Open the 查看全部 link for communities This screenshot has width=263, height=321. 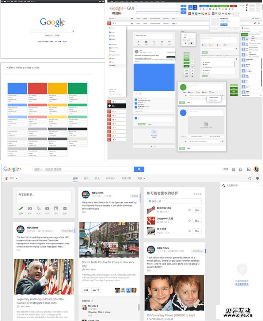pos(198,194)
